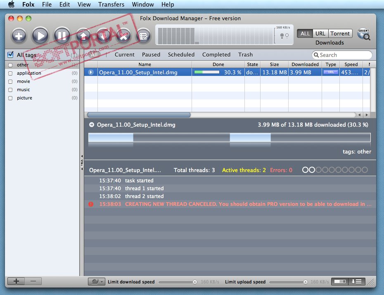Open the Edit menu

point(65,5)
